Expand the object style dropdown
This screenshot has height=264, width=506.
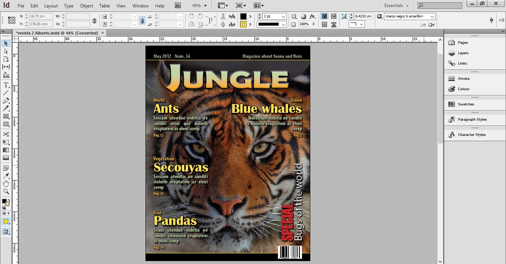432,17
